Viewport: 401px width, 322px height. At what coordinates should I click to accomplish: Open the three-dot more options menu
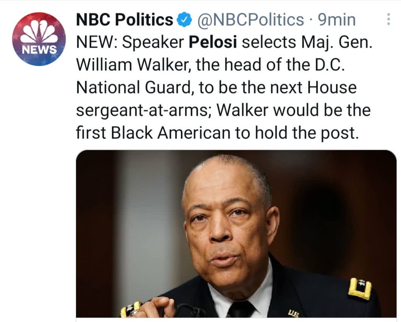389,19
